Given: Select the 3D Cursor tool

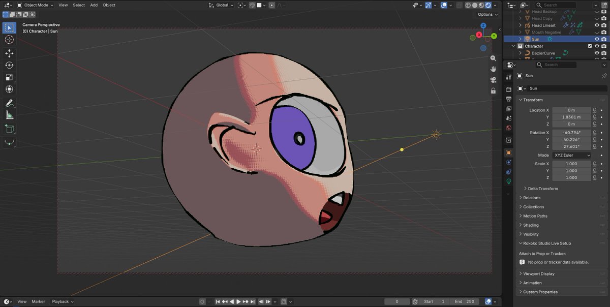Looking at the screenshot, I should (9, 40).
